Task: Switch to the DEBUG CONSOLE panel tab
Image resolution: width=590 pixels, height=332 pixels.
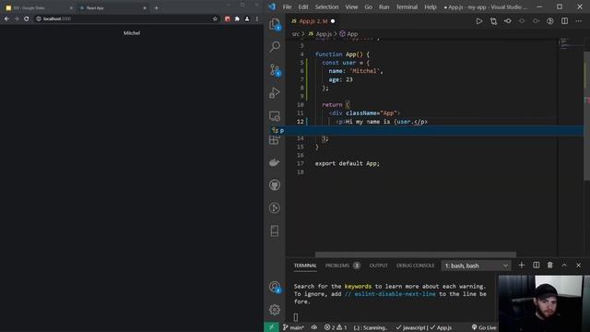Action: [x=416, y=266]
